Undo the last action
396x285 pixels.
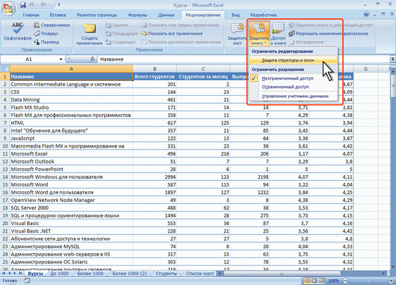coord(32,5)
